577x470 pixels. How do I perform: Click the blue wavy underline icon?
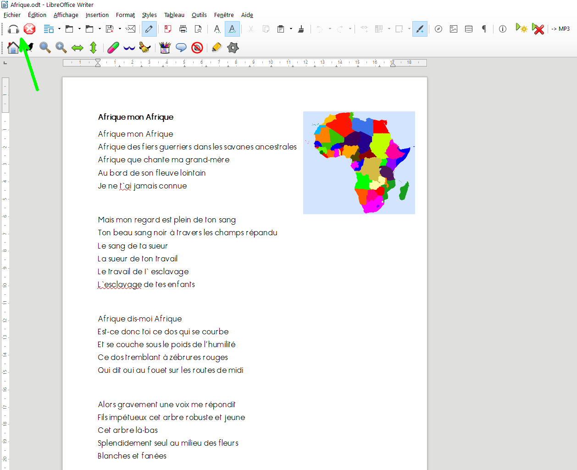[129, 48]
